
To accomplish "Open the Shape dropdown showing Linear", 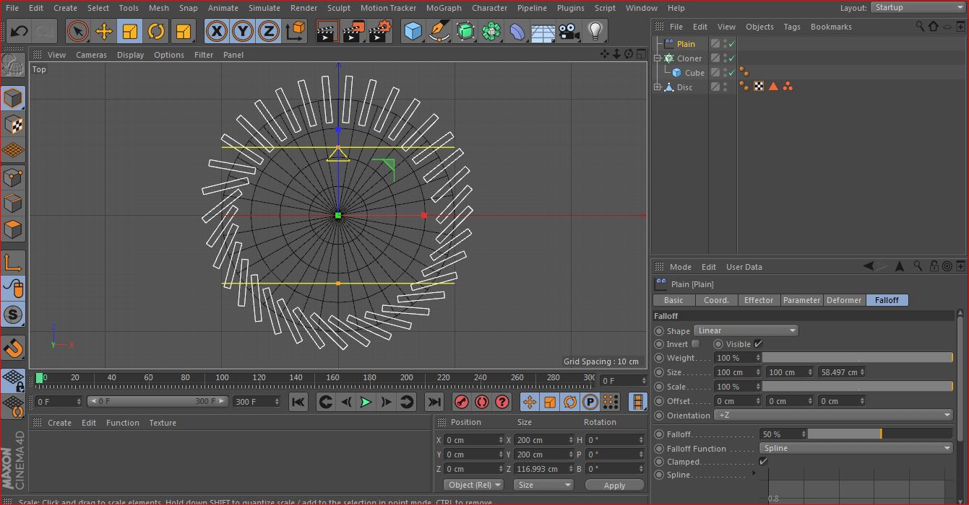I will (x=746, y=330).
